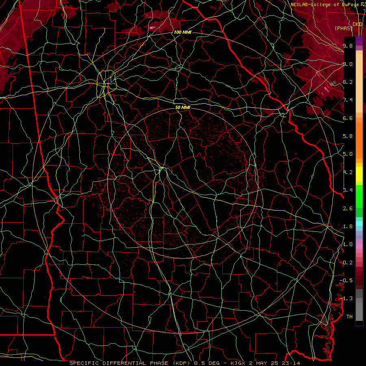
Task: Click the 1.8 value on the color scale
Action: pyautogui.click(x=348, y=227)
